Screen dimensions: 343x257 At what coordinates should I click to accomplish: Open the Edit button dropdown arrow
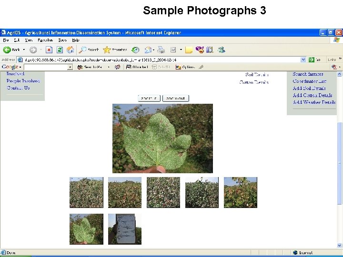(181, 50)
